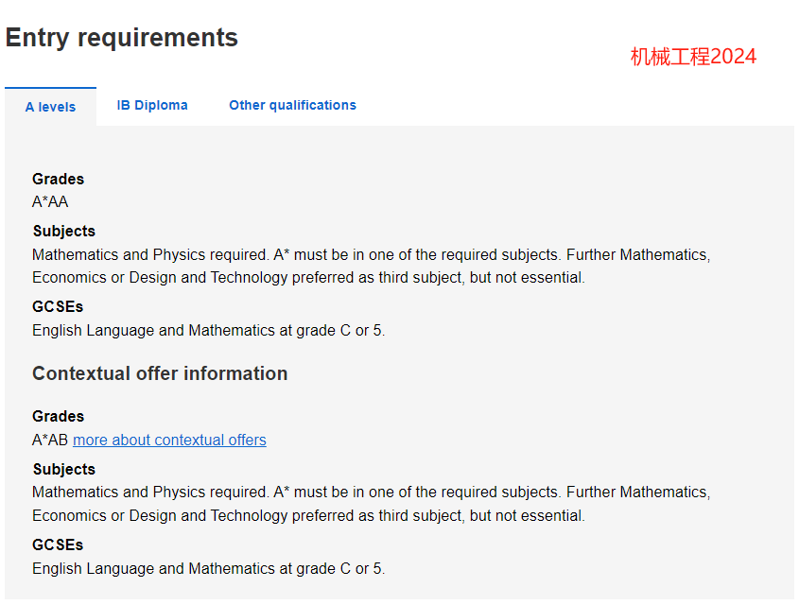Click the last GCSEs label on the page

(x=58, y=544)
